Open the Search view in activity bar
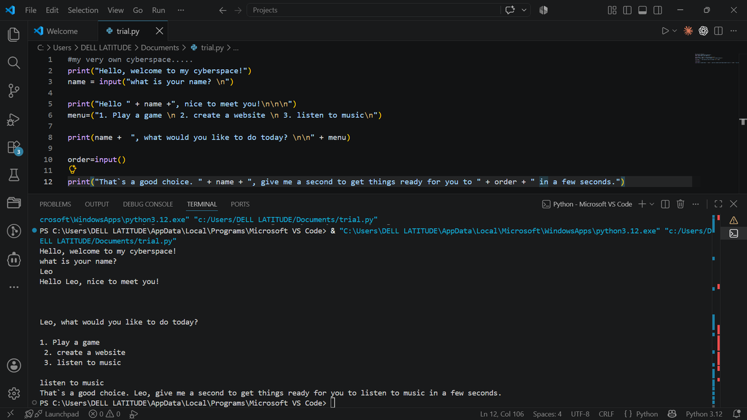The height and width of the screenshot is (420, 747). click(x=14, y=63)
